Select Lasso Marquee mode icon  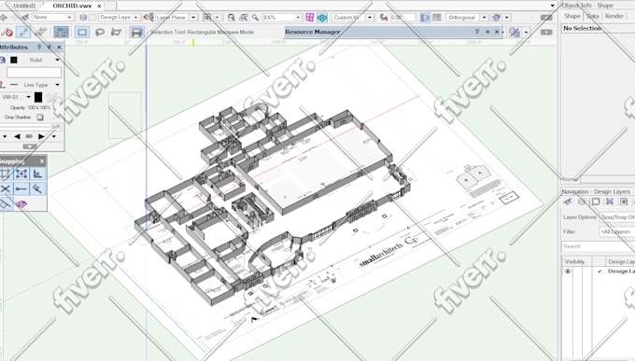click(100, 32)
